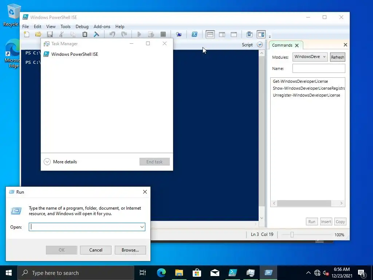The image size is (373, 280).
Task: Click the Stop Operation square icon
Action: (163, 34)
